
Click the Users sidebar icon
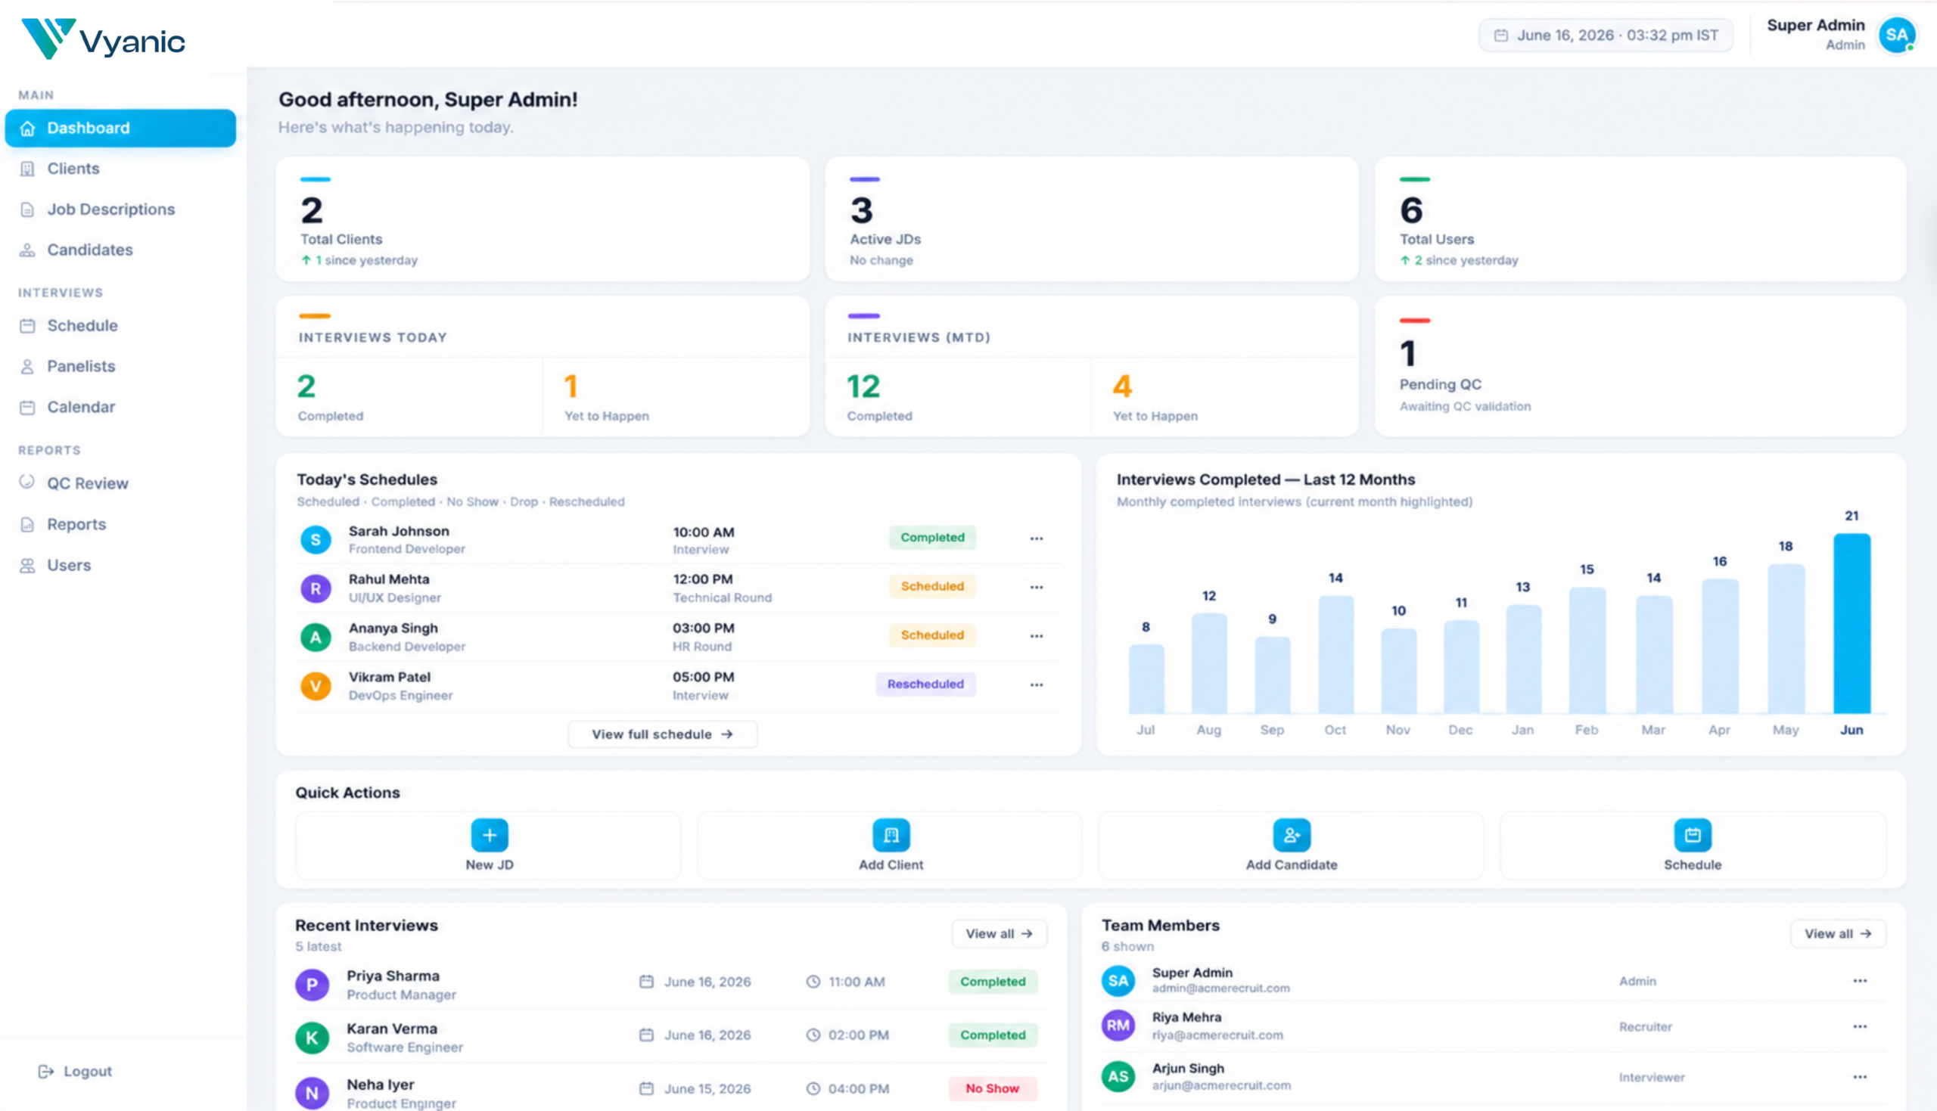click(x=27, y=566)
